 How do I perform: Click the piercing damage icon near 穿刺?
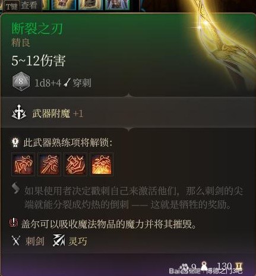click(x=67, y=83)
